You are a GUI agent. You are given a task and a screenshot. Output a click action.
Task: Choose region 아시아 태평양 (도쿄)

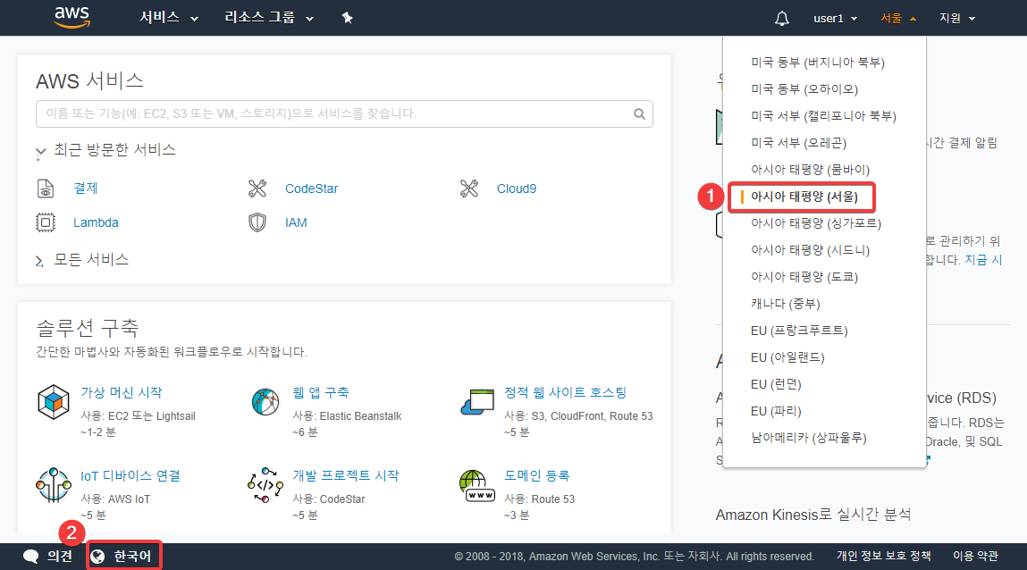[804, 277]
